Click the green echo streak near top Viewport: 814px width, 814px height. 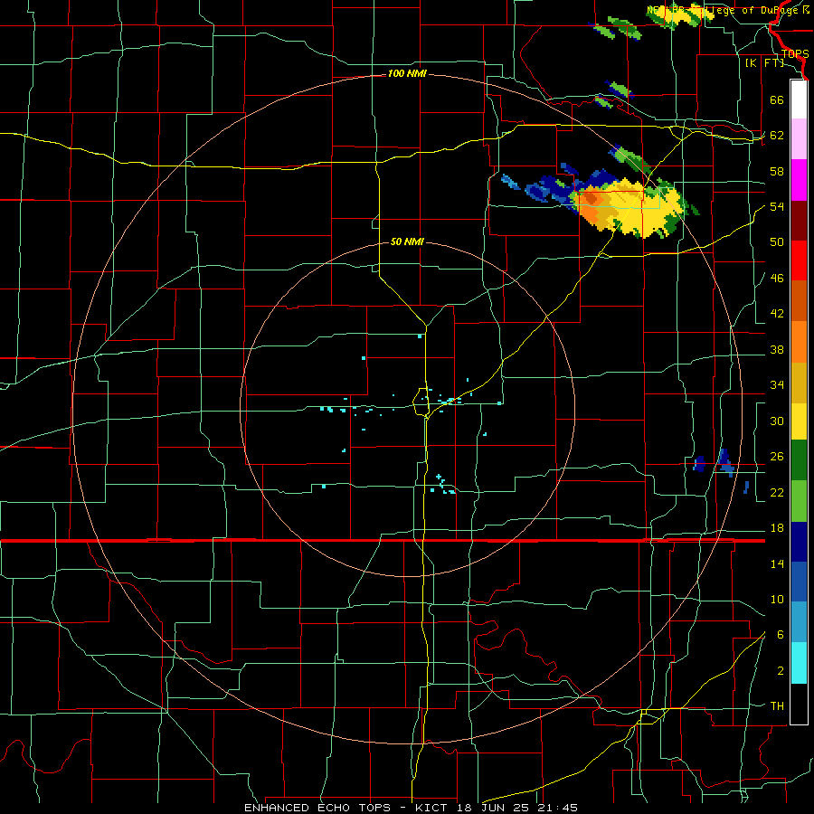(x=623, y=28)
